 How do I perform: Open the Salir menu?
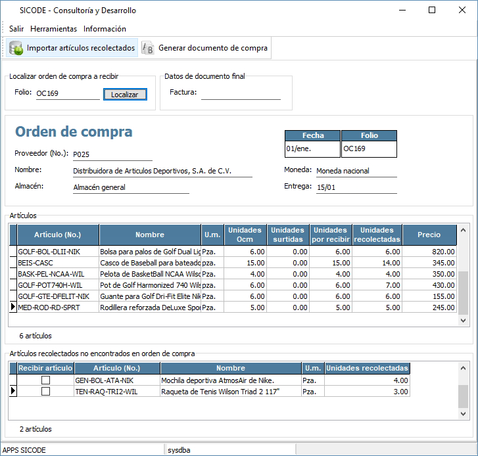click(16, 29)
